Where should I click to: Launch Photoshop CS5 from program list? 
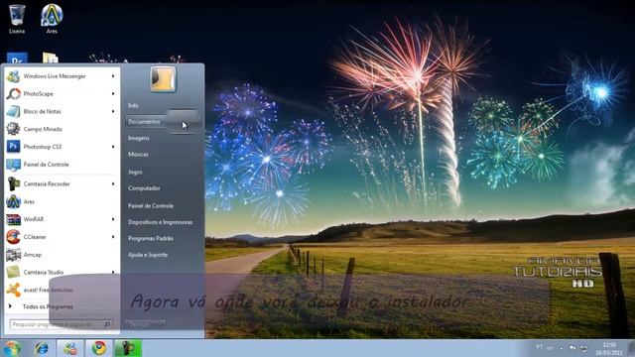click(x=62, y=147)
